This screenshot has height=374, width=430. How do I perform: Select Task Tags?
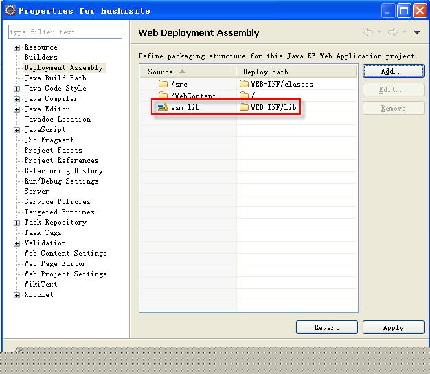pos(43,232)
